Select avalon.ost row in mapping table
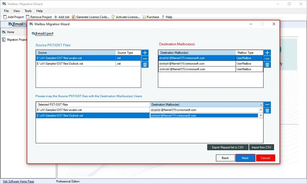 150,110
